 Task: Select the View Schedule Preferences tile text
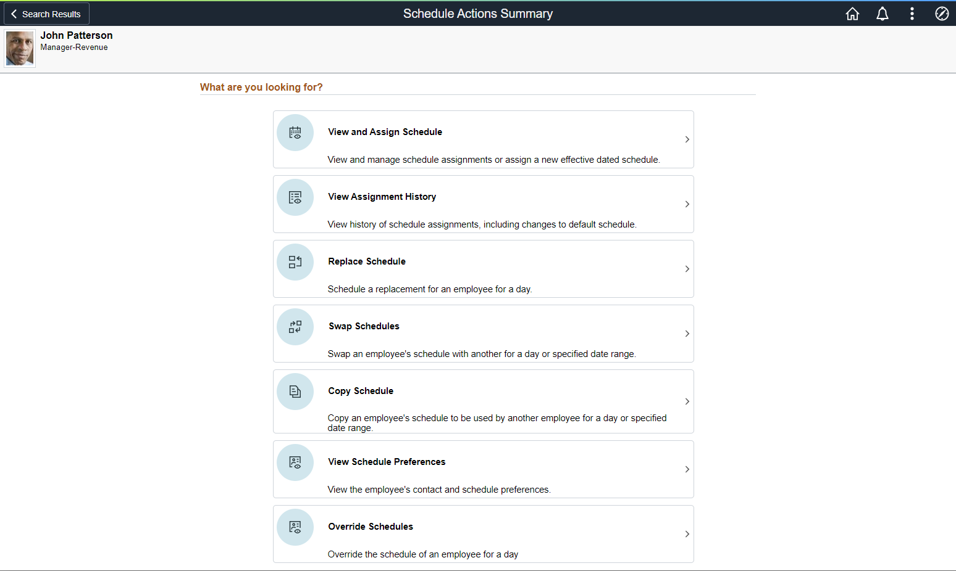[x=387, y=462]
